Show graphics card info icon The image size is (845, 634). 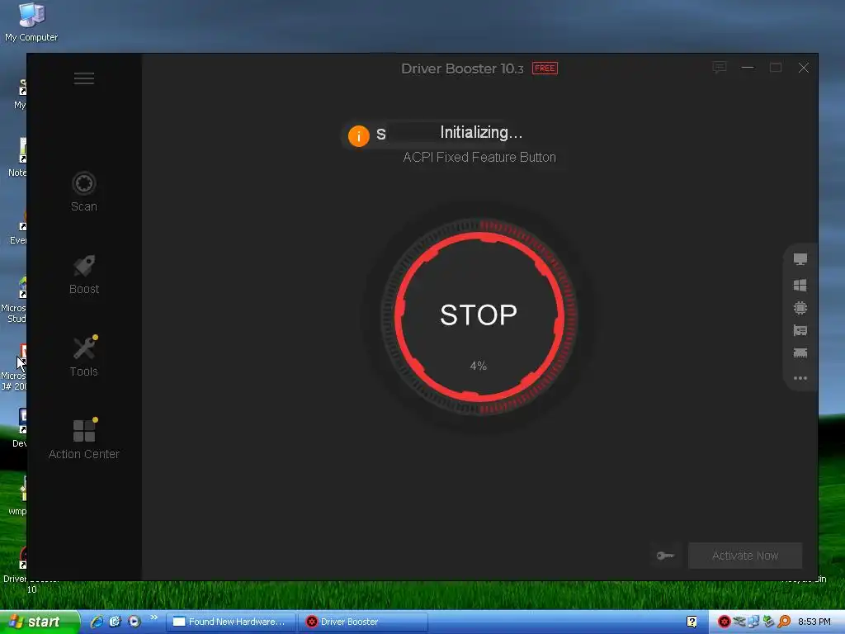800,330
